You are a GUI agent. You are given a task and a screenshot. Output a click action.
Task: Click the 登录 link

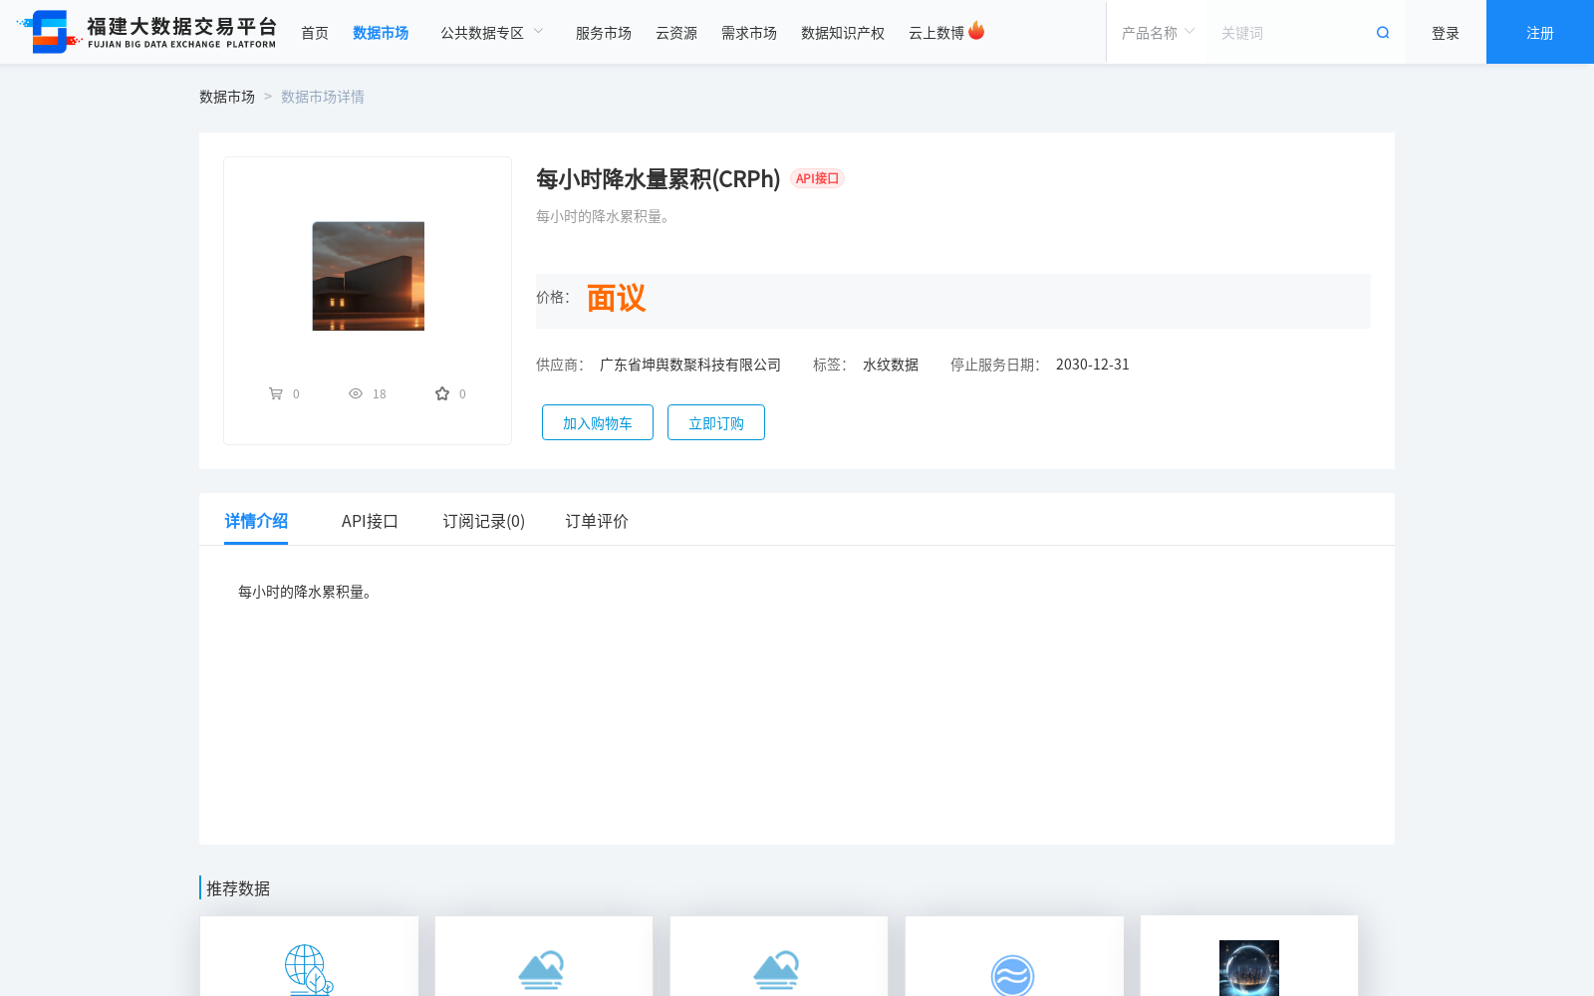point(1446,33)
